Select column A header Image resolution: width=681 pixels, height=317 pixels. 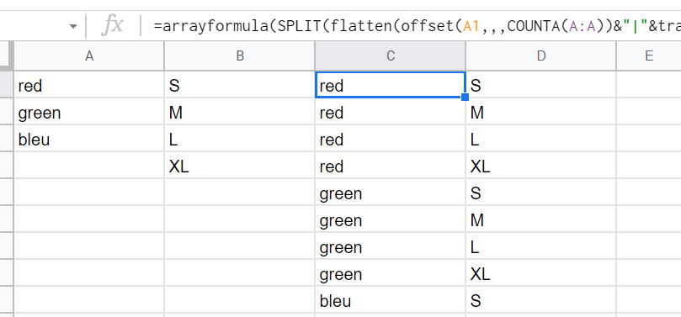(89, 55)
